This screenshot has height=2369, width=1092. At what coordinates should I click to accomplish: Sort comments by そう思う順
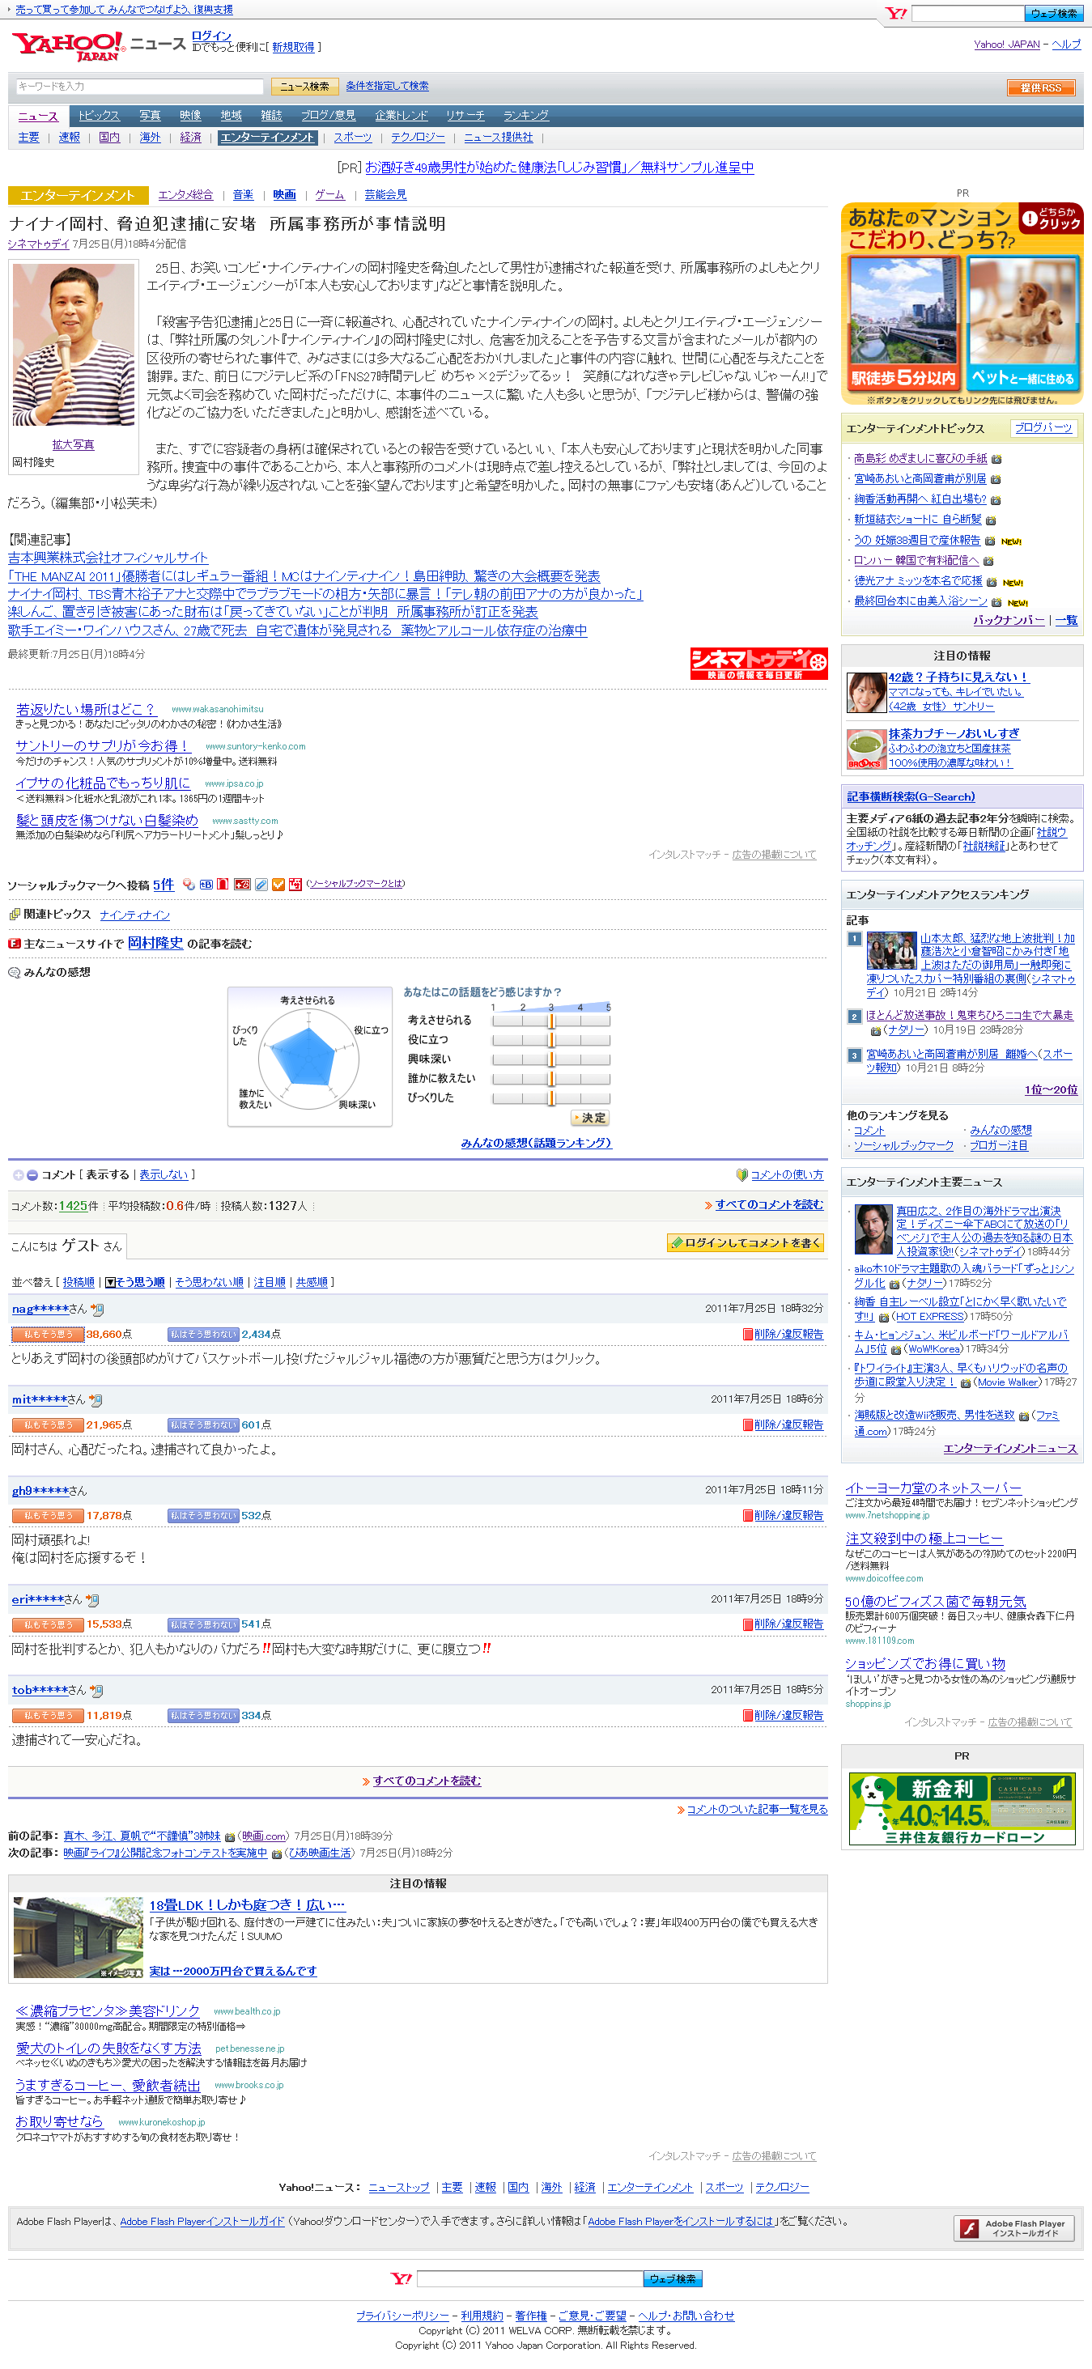pos(135,1282)
